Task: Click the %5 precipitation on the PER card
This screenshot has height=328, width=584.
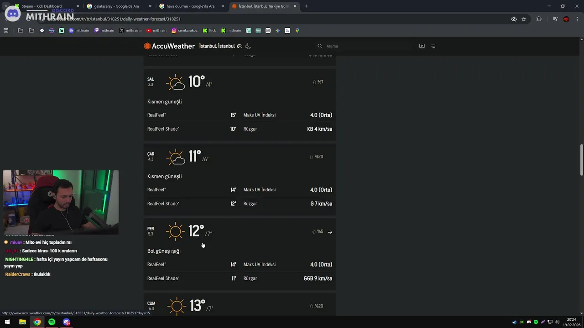Action: (318, 231)
